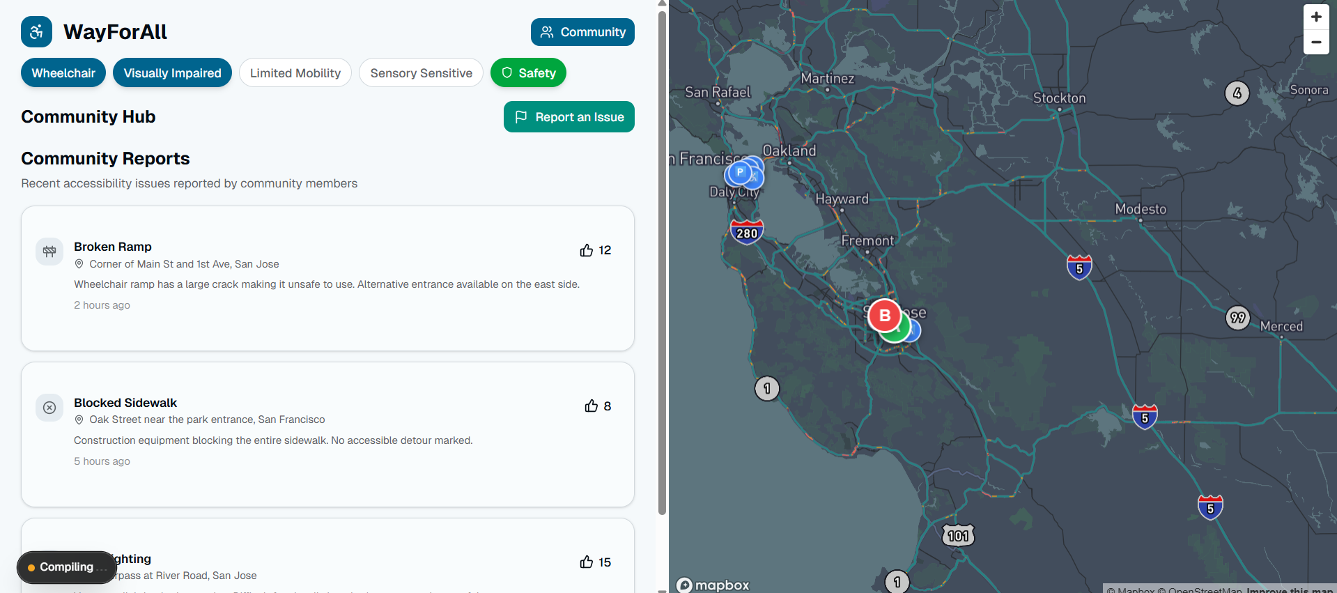Click the Oakland label on map
1337x593 pixels.
(789, 151)
